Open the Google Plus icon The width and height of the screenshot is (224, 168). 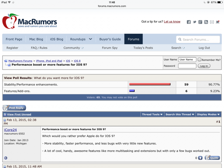point(200,22)
